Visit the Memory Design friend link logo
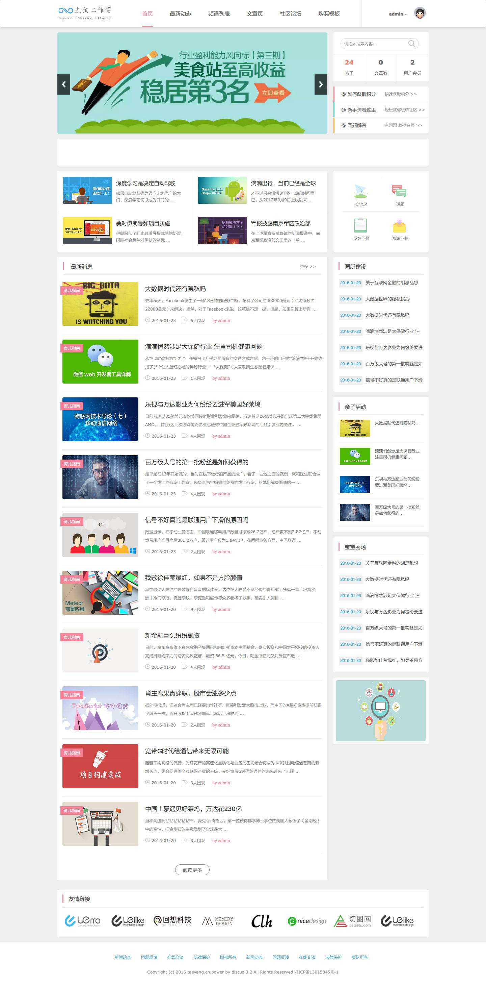This screenshot has height=983, width=486. point(217,921)
